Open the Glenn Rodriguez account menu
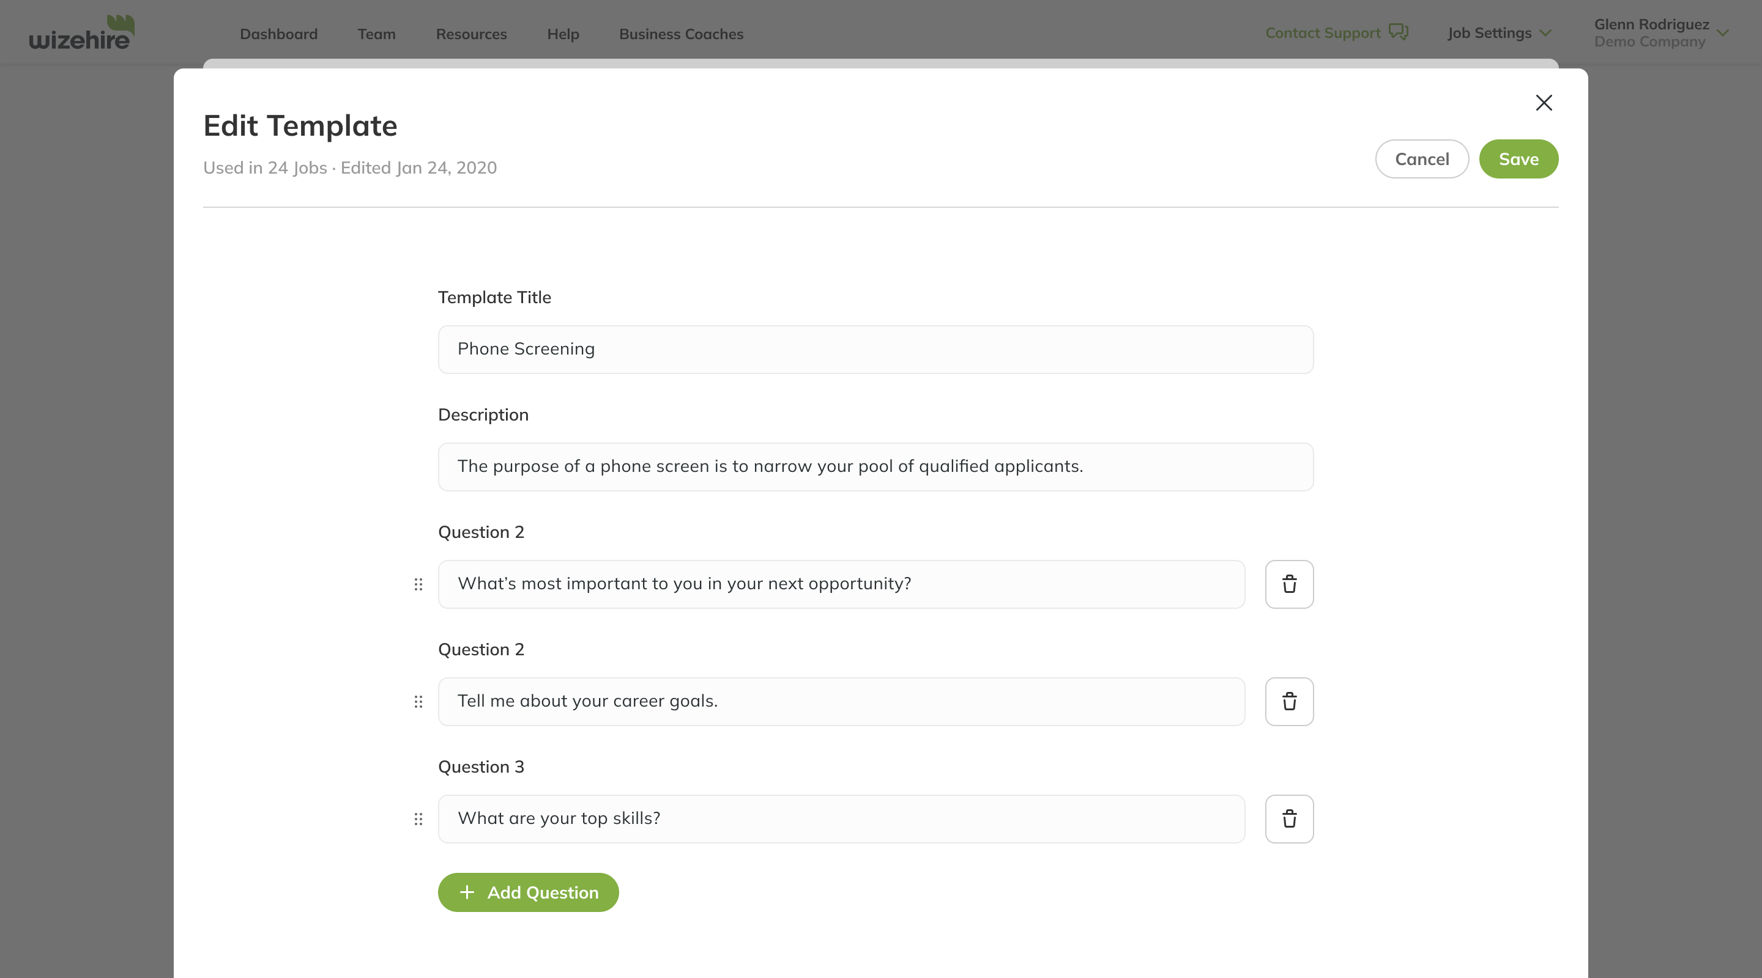Viewport: 1762px width, 978px height. click(1661, 33)
